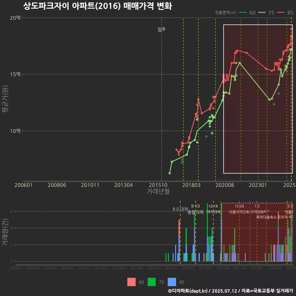Click the green 75 legend swatch at bottom

tap(152, 282)
